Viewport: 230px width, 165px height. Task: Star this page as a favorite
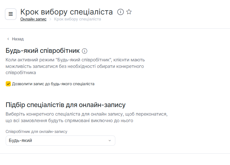tap(129, 12)
